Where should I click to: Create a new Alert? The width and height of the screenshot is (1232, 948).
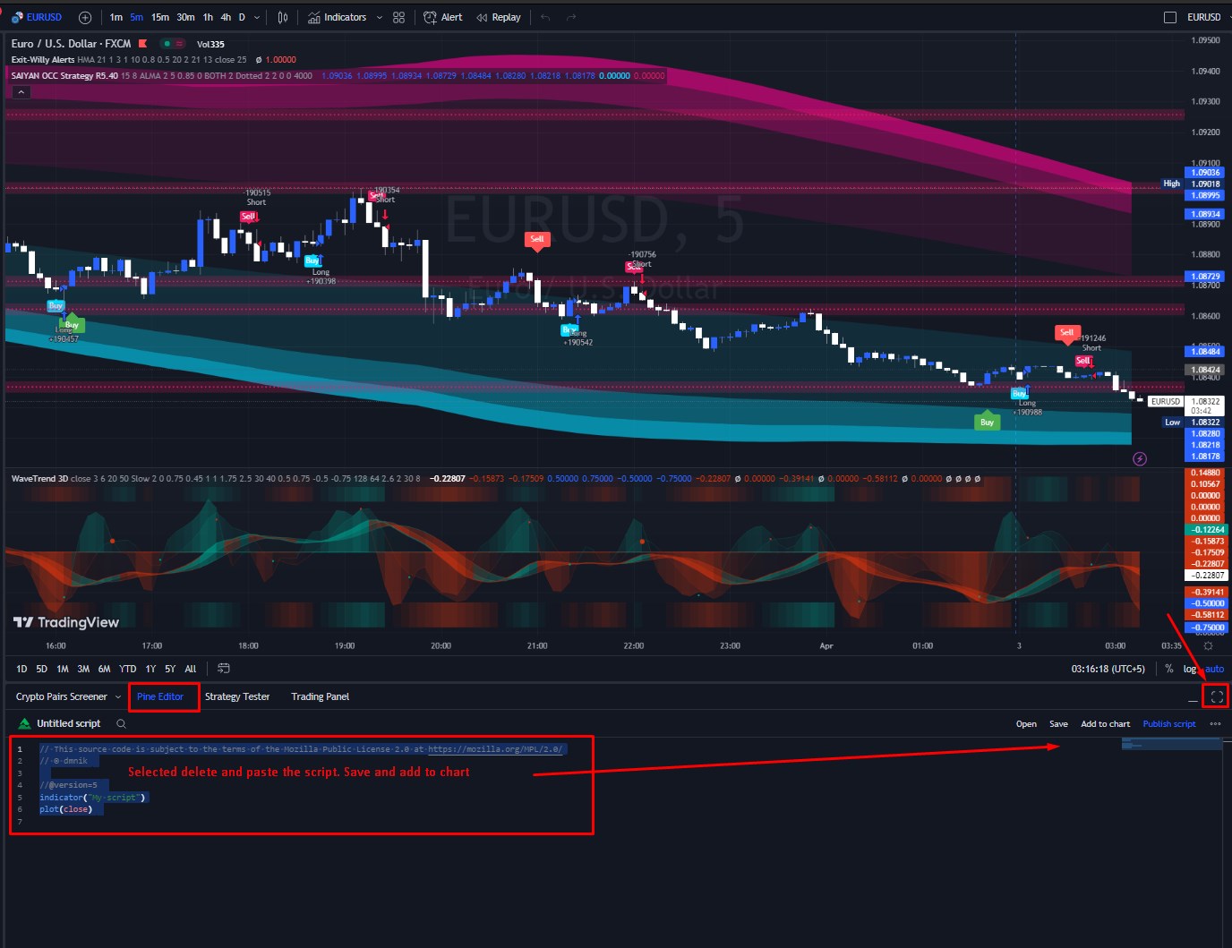[x=443, y=17]
